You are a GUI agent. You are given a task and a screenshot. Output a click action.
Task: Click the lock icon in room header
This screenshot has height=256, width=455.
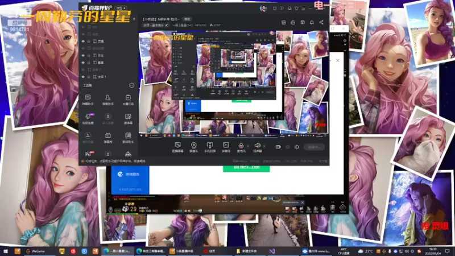click(293, 22)
